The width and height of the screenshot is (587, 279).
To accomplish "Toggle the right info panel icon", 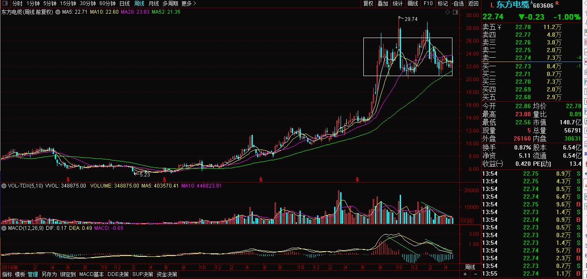I will coord(455,12).
